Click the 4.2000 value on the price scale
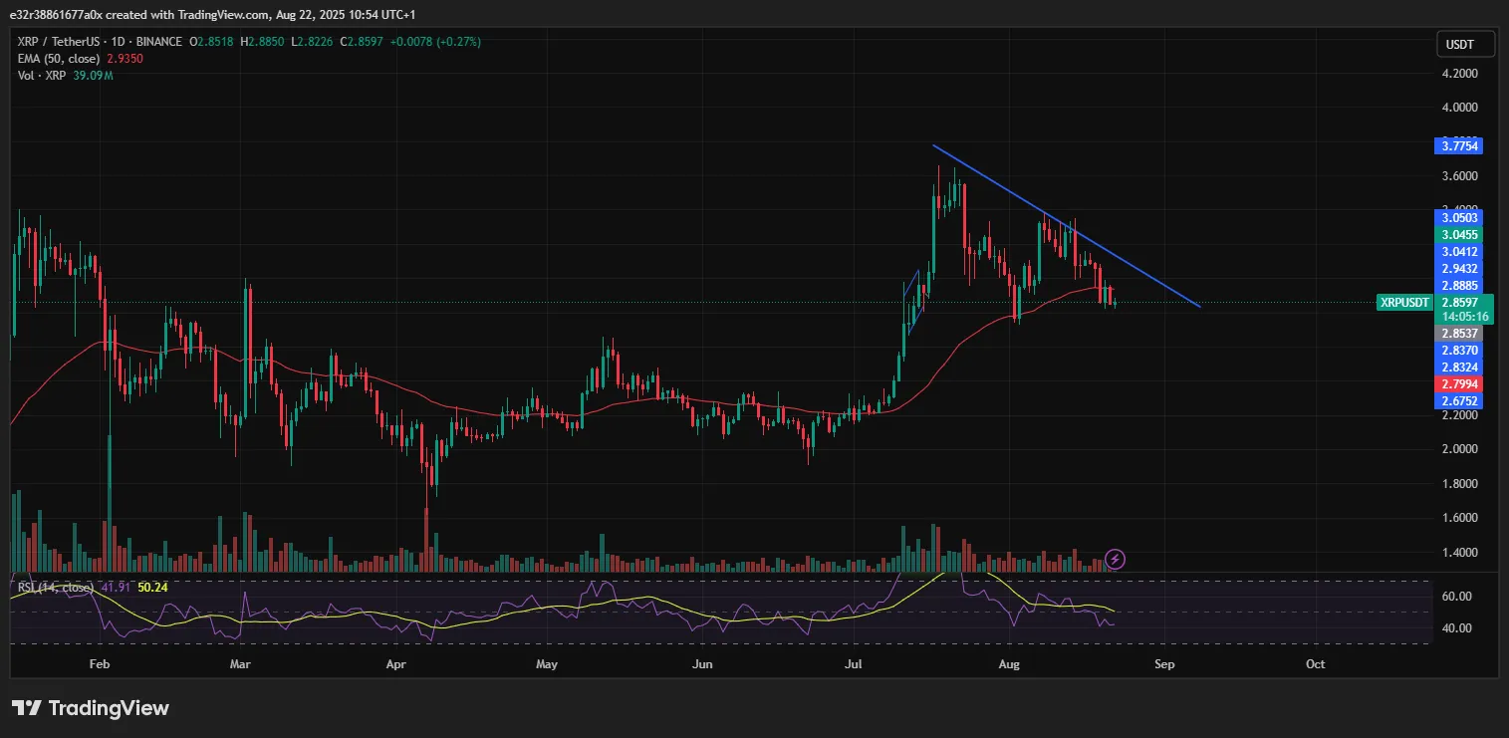1509x738 pixels. [1458, 73]
